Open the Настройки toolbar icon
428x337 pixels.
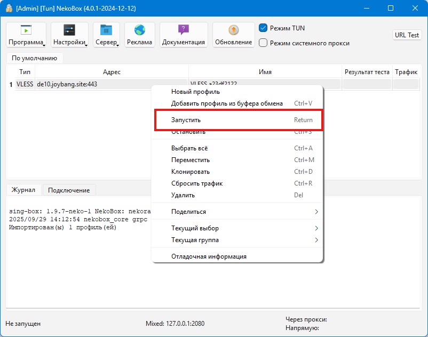tap(69, 30)
